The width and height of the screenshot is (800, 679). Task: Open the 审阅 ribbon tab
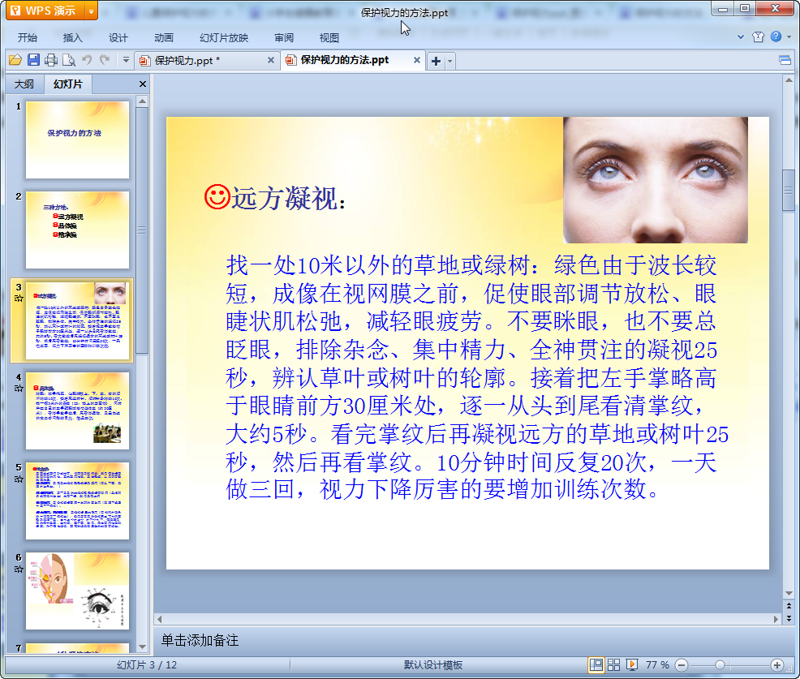(x=284, y=38)
